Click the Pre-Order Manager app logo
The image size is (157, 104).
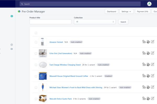point(19,11)
